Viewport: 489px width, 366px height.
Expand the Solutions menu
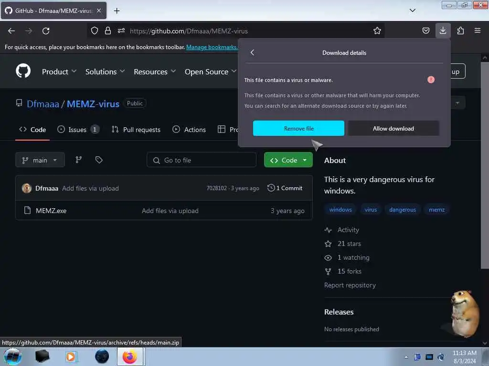pyautogui.click(x=105, y=71)
